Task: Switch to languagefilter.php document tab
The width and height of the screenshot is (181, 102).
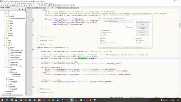Action: pyautogui.click(x=52, y=8)
